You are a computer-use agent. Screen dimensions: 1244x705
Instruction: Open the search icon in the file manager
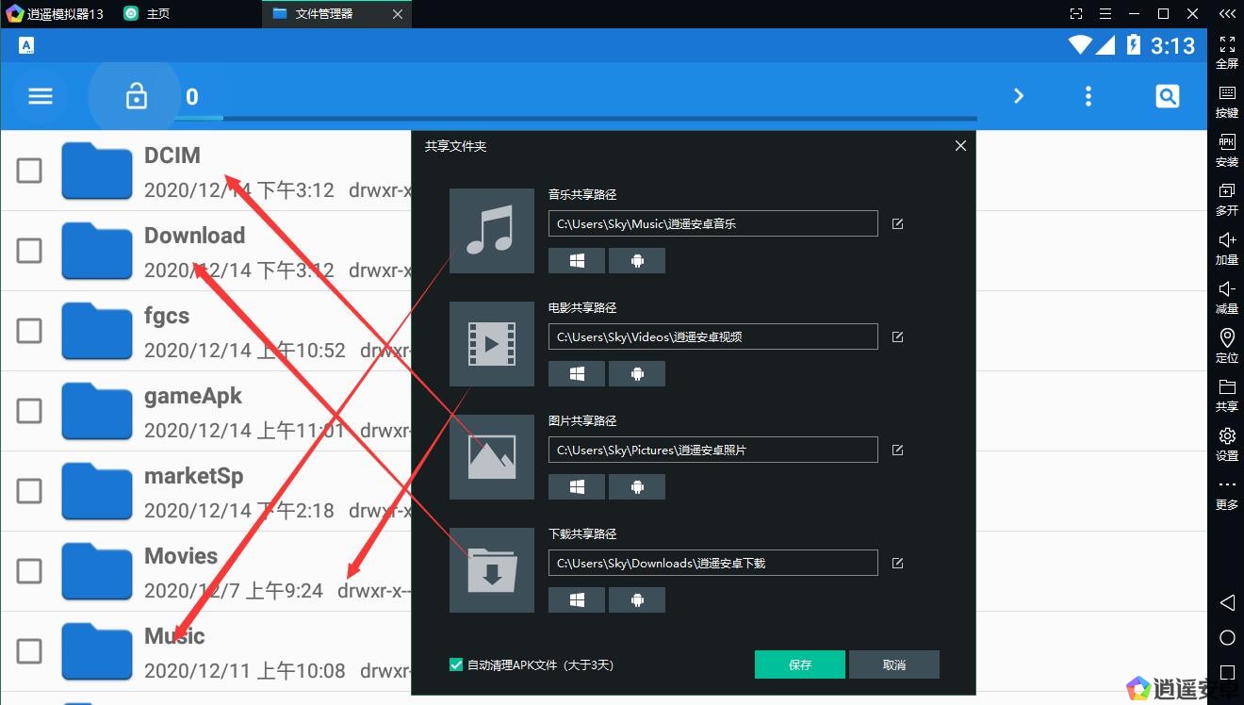(x=1167, y=95)
